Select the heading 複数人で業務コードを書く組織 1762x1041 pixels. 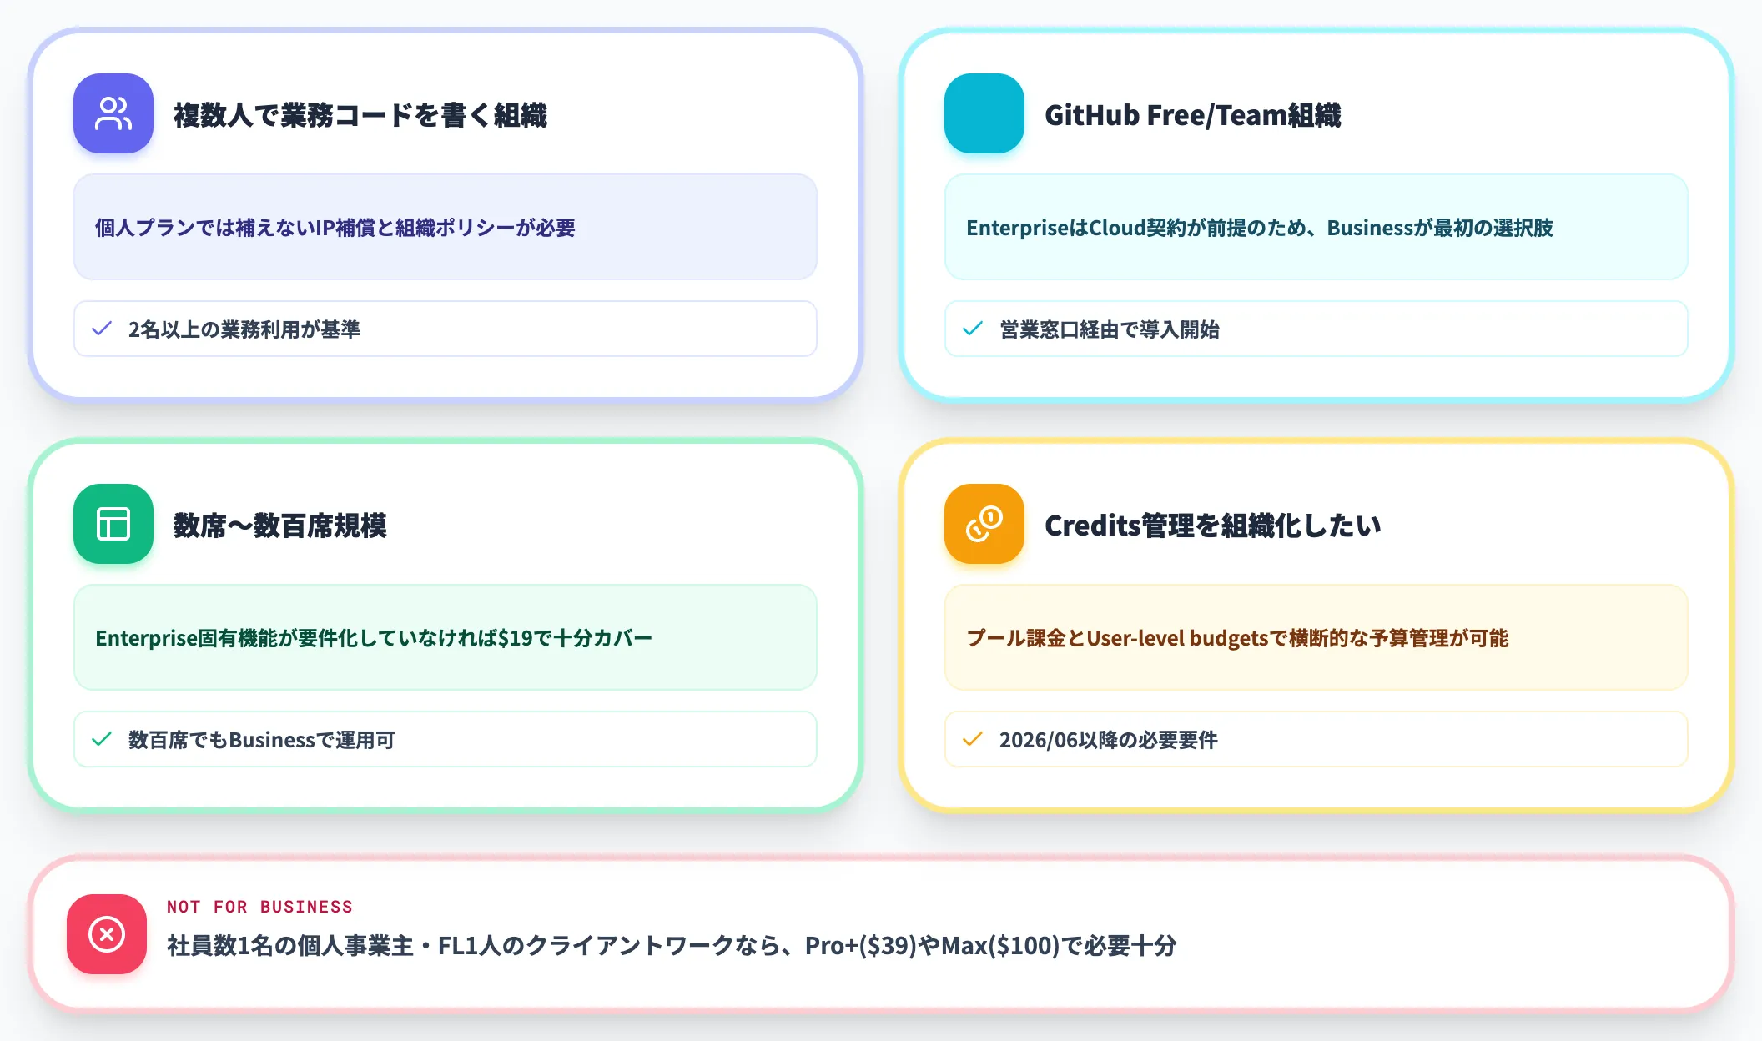360,115
